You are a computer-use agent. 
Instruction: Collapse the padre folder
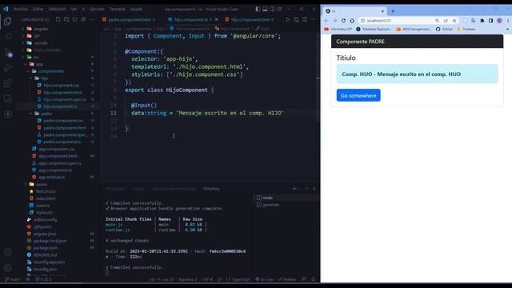[x=46, y=114]
